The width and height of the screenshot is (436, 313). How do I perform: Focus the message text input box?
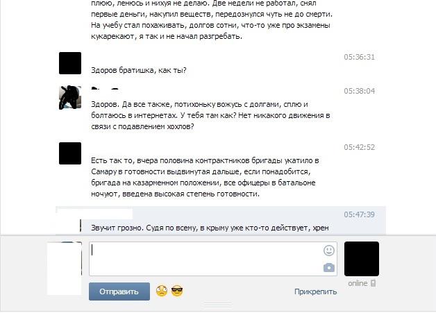coord(213,259)
